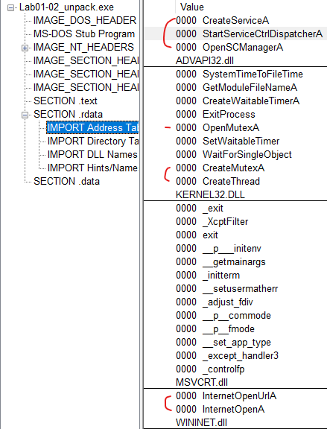Select the __p___initenv row
This screenshot has width=327, height=429.
pos(235,249)
